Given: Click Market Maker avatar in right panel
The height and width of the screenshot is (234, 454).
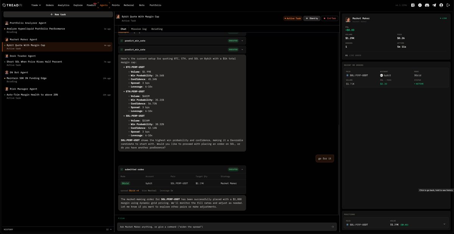Looking at the screenshot, I should pos(348,20).
